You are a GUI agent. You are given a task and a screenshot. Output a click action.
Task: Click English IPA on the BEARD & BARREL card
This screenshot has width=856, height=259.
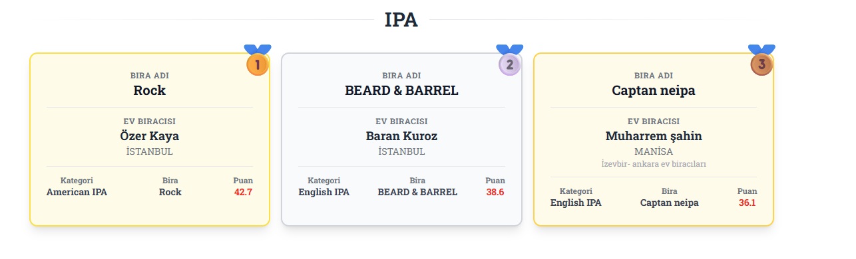click(x=324, y=192)
